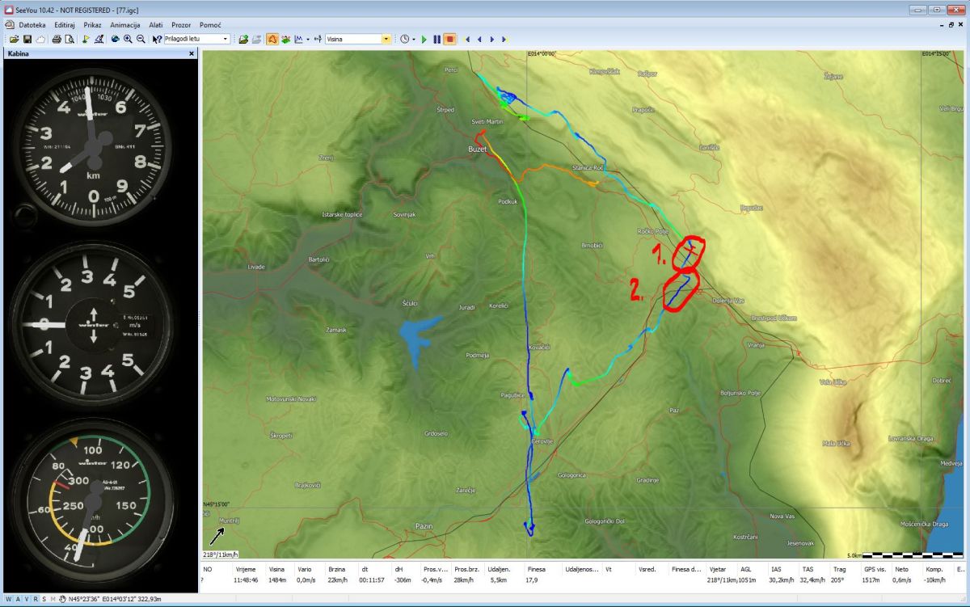This screenshot has height=607, width=970.
Task: Open the Datoteka menu
Action: coord(32,25)
